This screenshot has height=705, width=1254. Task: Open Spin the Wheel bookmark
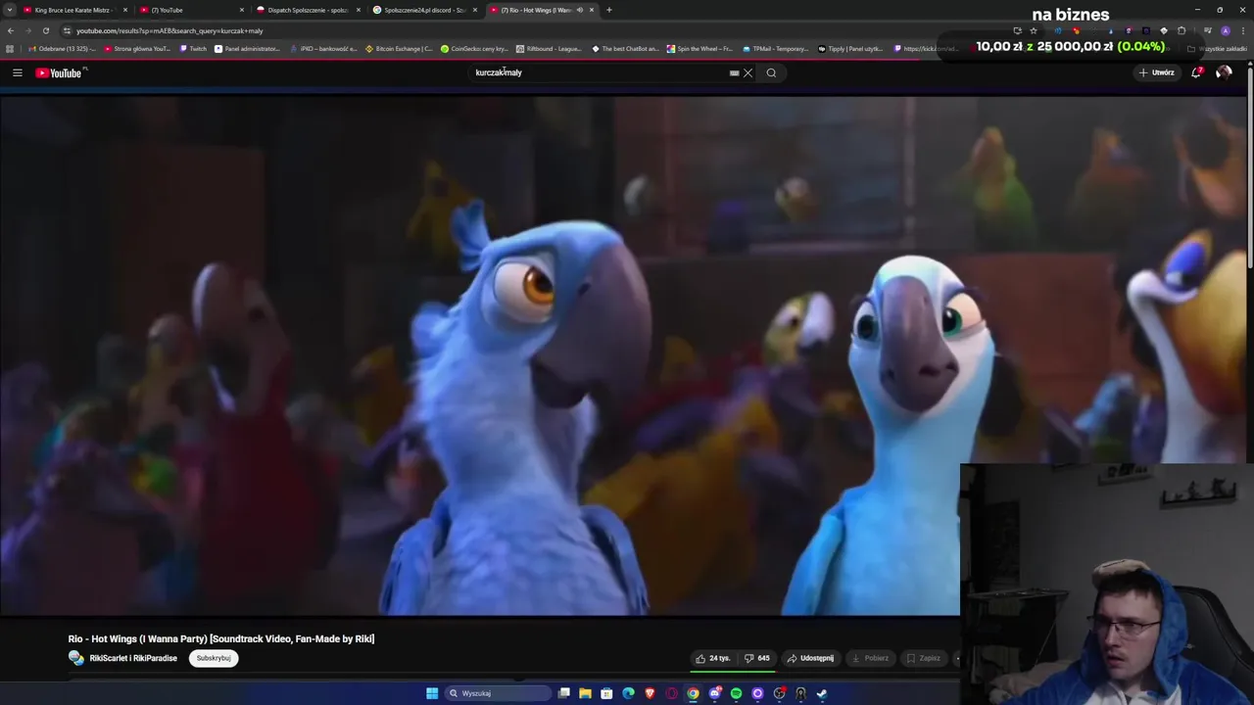(699, 49)
